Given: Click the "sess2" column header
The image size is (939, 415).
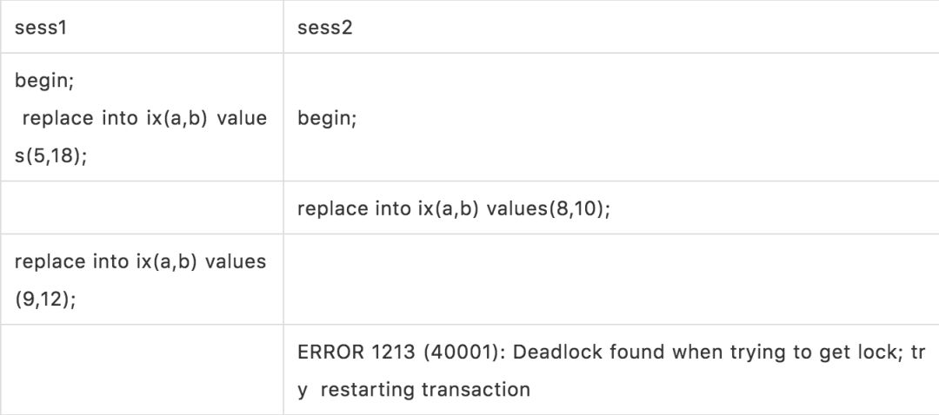Looking at the screenshot, I should pos(323,27).
